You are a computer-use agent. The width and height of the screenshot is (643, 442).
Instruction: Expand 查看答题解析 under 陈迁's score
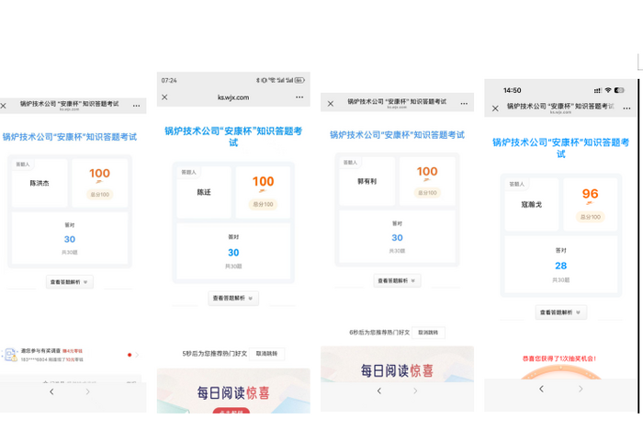click(233, 298)
